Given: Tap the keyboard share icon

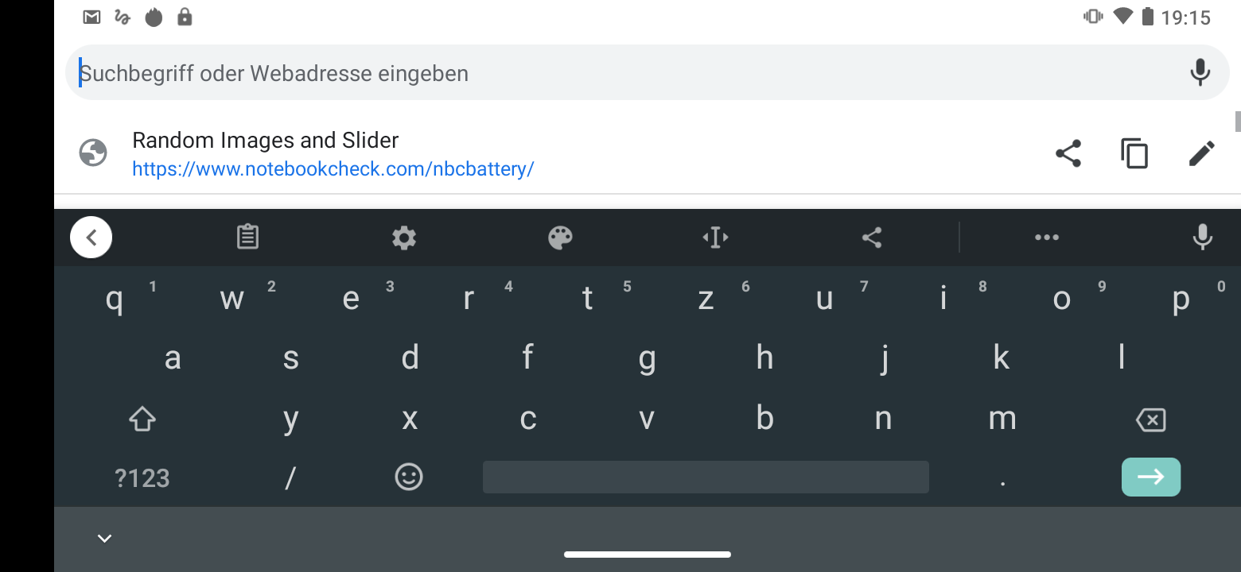Looking at the screenshot, I should (x=872, y=237).
